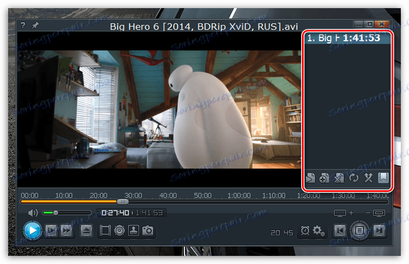Click the question mark help icon

23,25
